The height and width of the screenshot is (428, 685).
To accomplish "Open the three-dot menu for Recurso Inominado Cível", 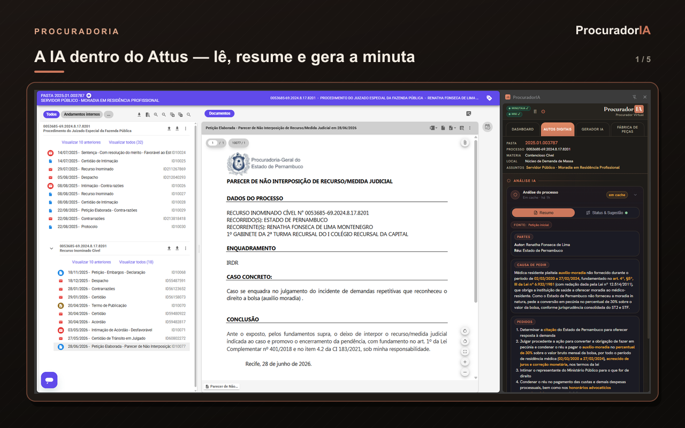I will coord(186,248).
